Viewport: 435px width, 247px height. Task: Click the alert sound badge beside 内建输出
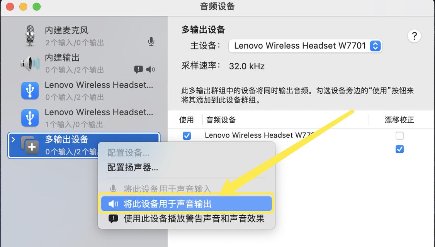(138, 69)
